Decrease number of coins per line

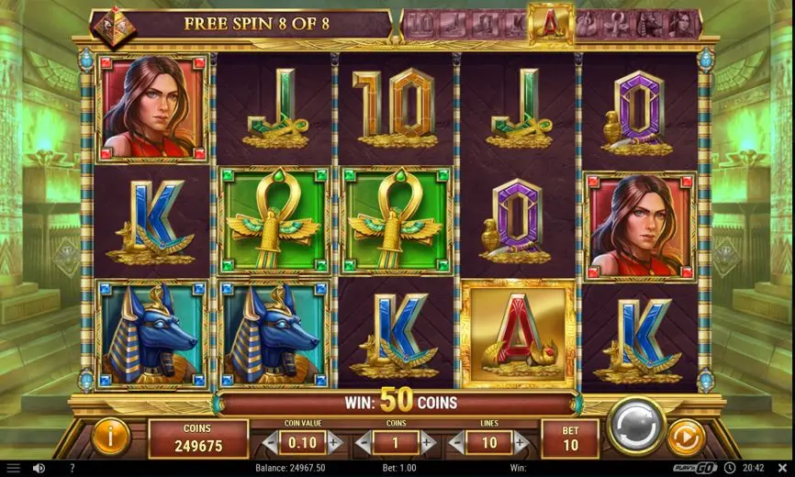click(x=363, y=443)
